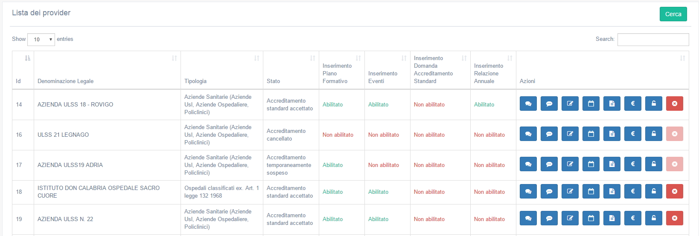The width and height of the screenshot is (699, 236).
Task: Sort table by Id column
Action: (23, 70)
